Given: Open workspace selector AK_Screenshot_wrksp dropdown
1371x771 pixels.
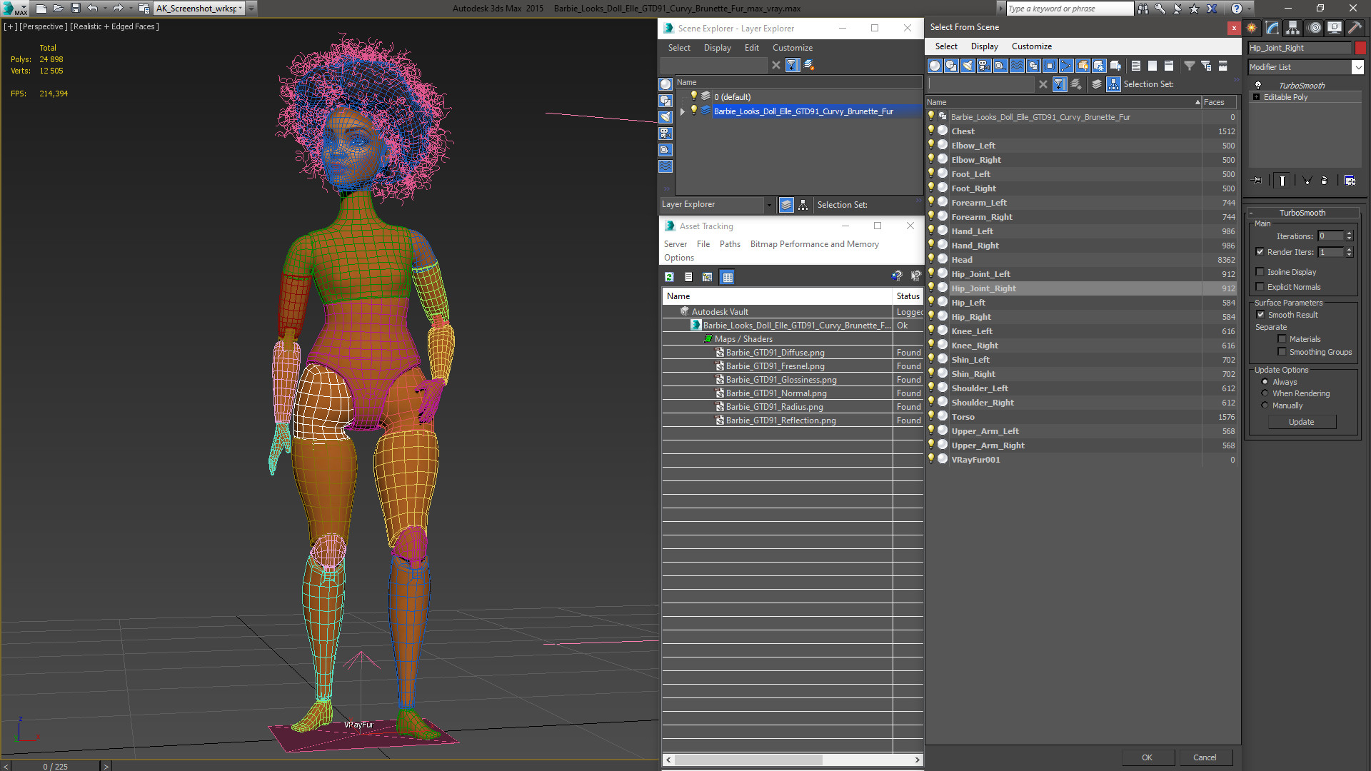Looking at the screenshot, I should pos(240,9).
